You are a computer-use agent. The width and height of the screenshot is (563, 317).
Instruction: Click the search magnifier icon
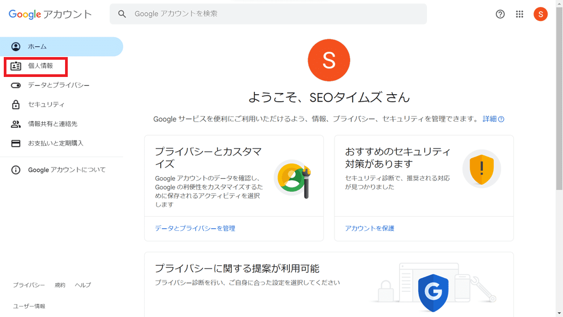122,14
